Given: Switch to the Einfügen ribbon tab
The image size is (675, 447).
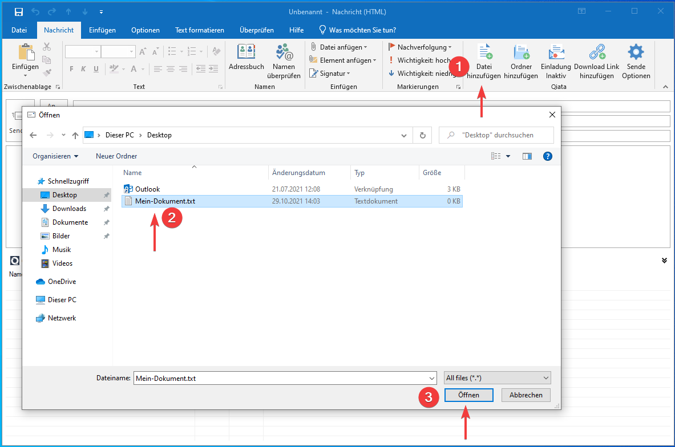Looking at the screenshot, I should point(102,30).
